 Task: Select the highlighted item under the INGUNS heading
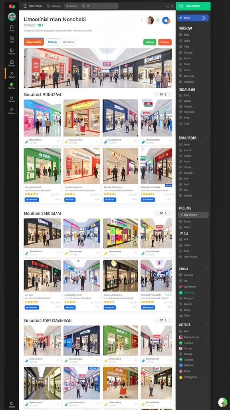click(x=193, y=215)
